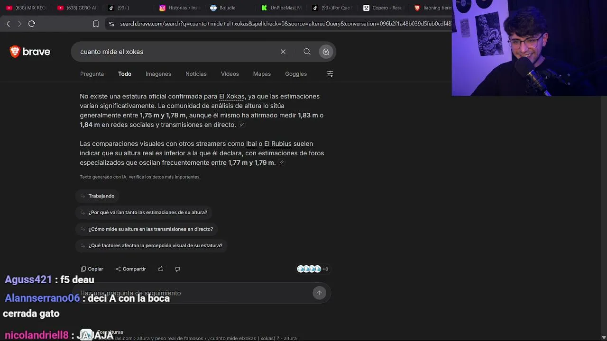Click the 'Trabajando' status chip
This screenshot has width=607, height=341.
(98, 196)
